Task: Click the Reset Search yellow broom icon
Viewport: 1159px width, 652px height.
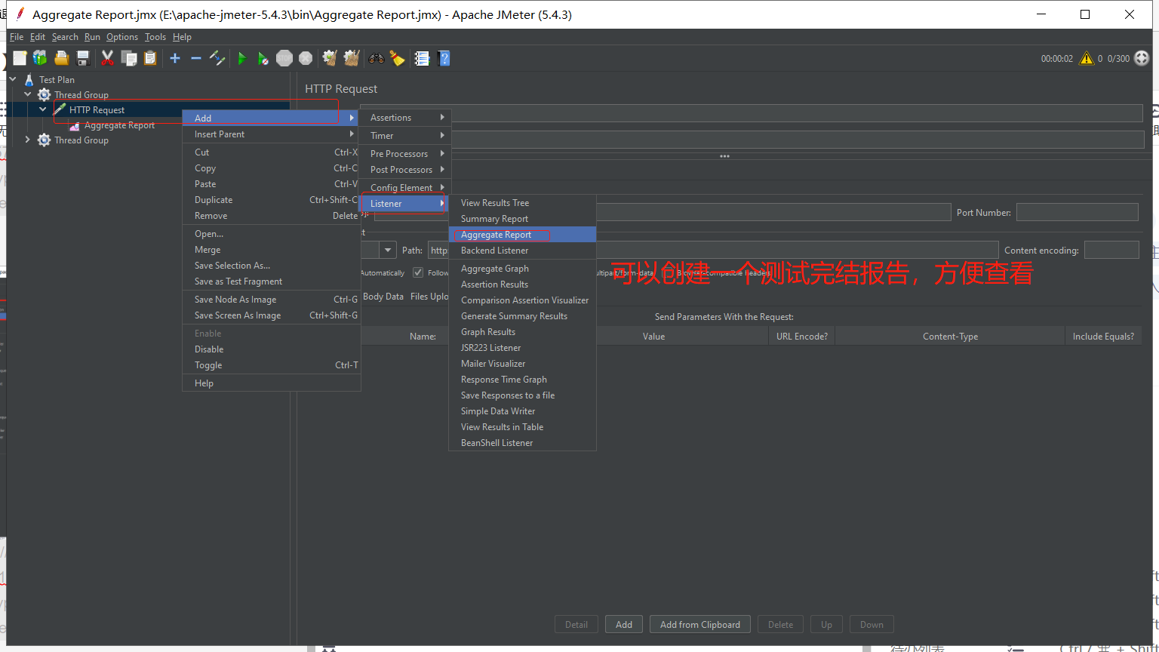Action: 397,58
